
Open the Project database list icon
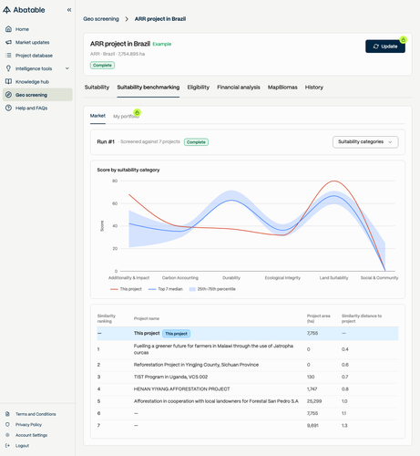tap(8, 56)
